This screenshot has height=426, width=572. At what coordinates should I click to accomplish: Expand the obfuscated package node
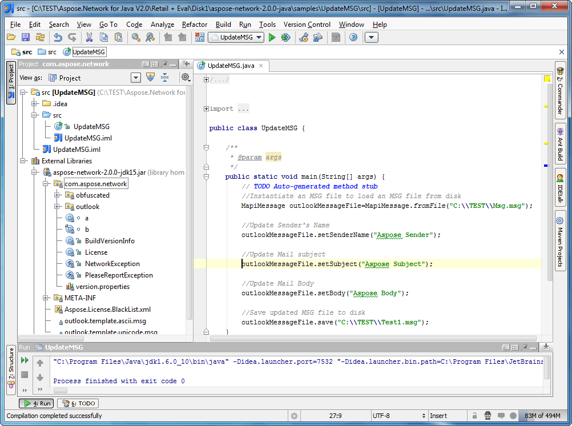click(x=57, y=195)
